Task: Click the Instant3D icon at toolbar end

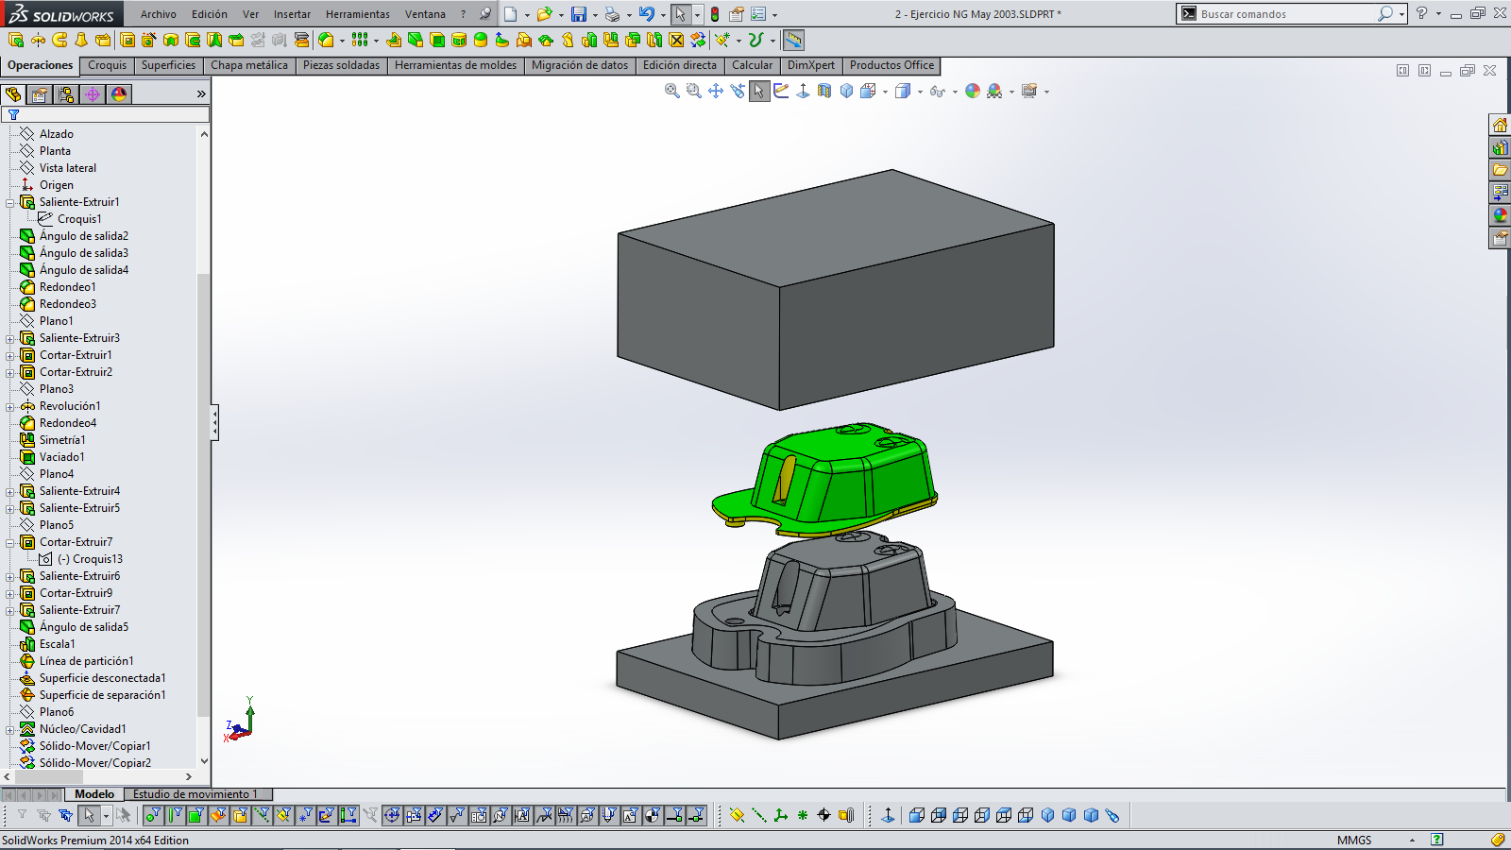Action: [x=793, y=40]
